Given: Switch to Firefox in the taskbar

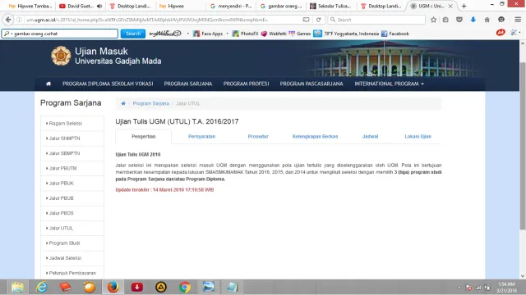Looking at the screenshot, I should [x=113, y=287].
